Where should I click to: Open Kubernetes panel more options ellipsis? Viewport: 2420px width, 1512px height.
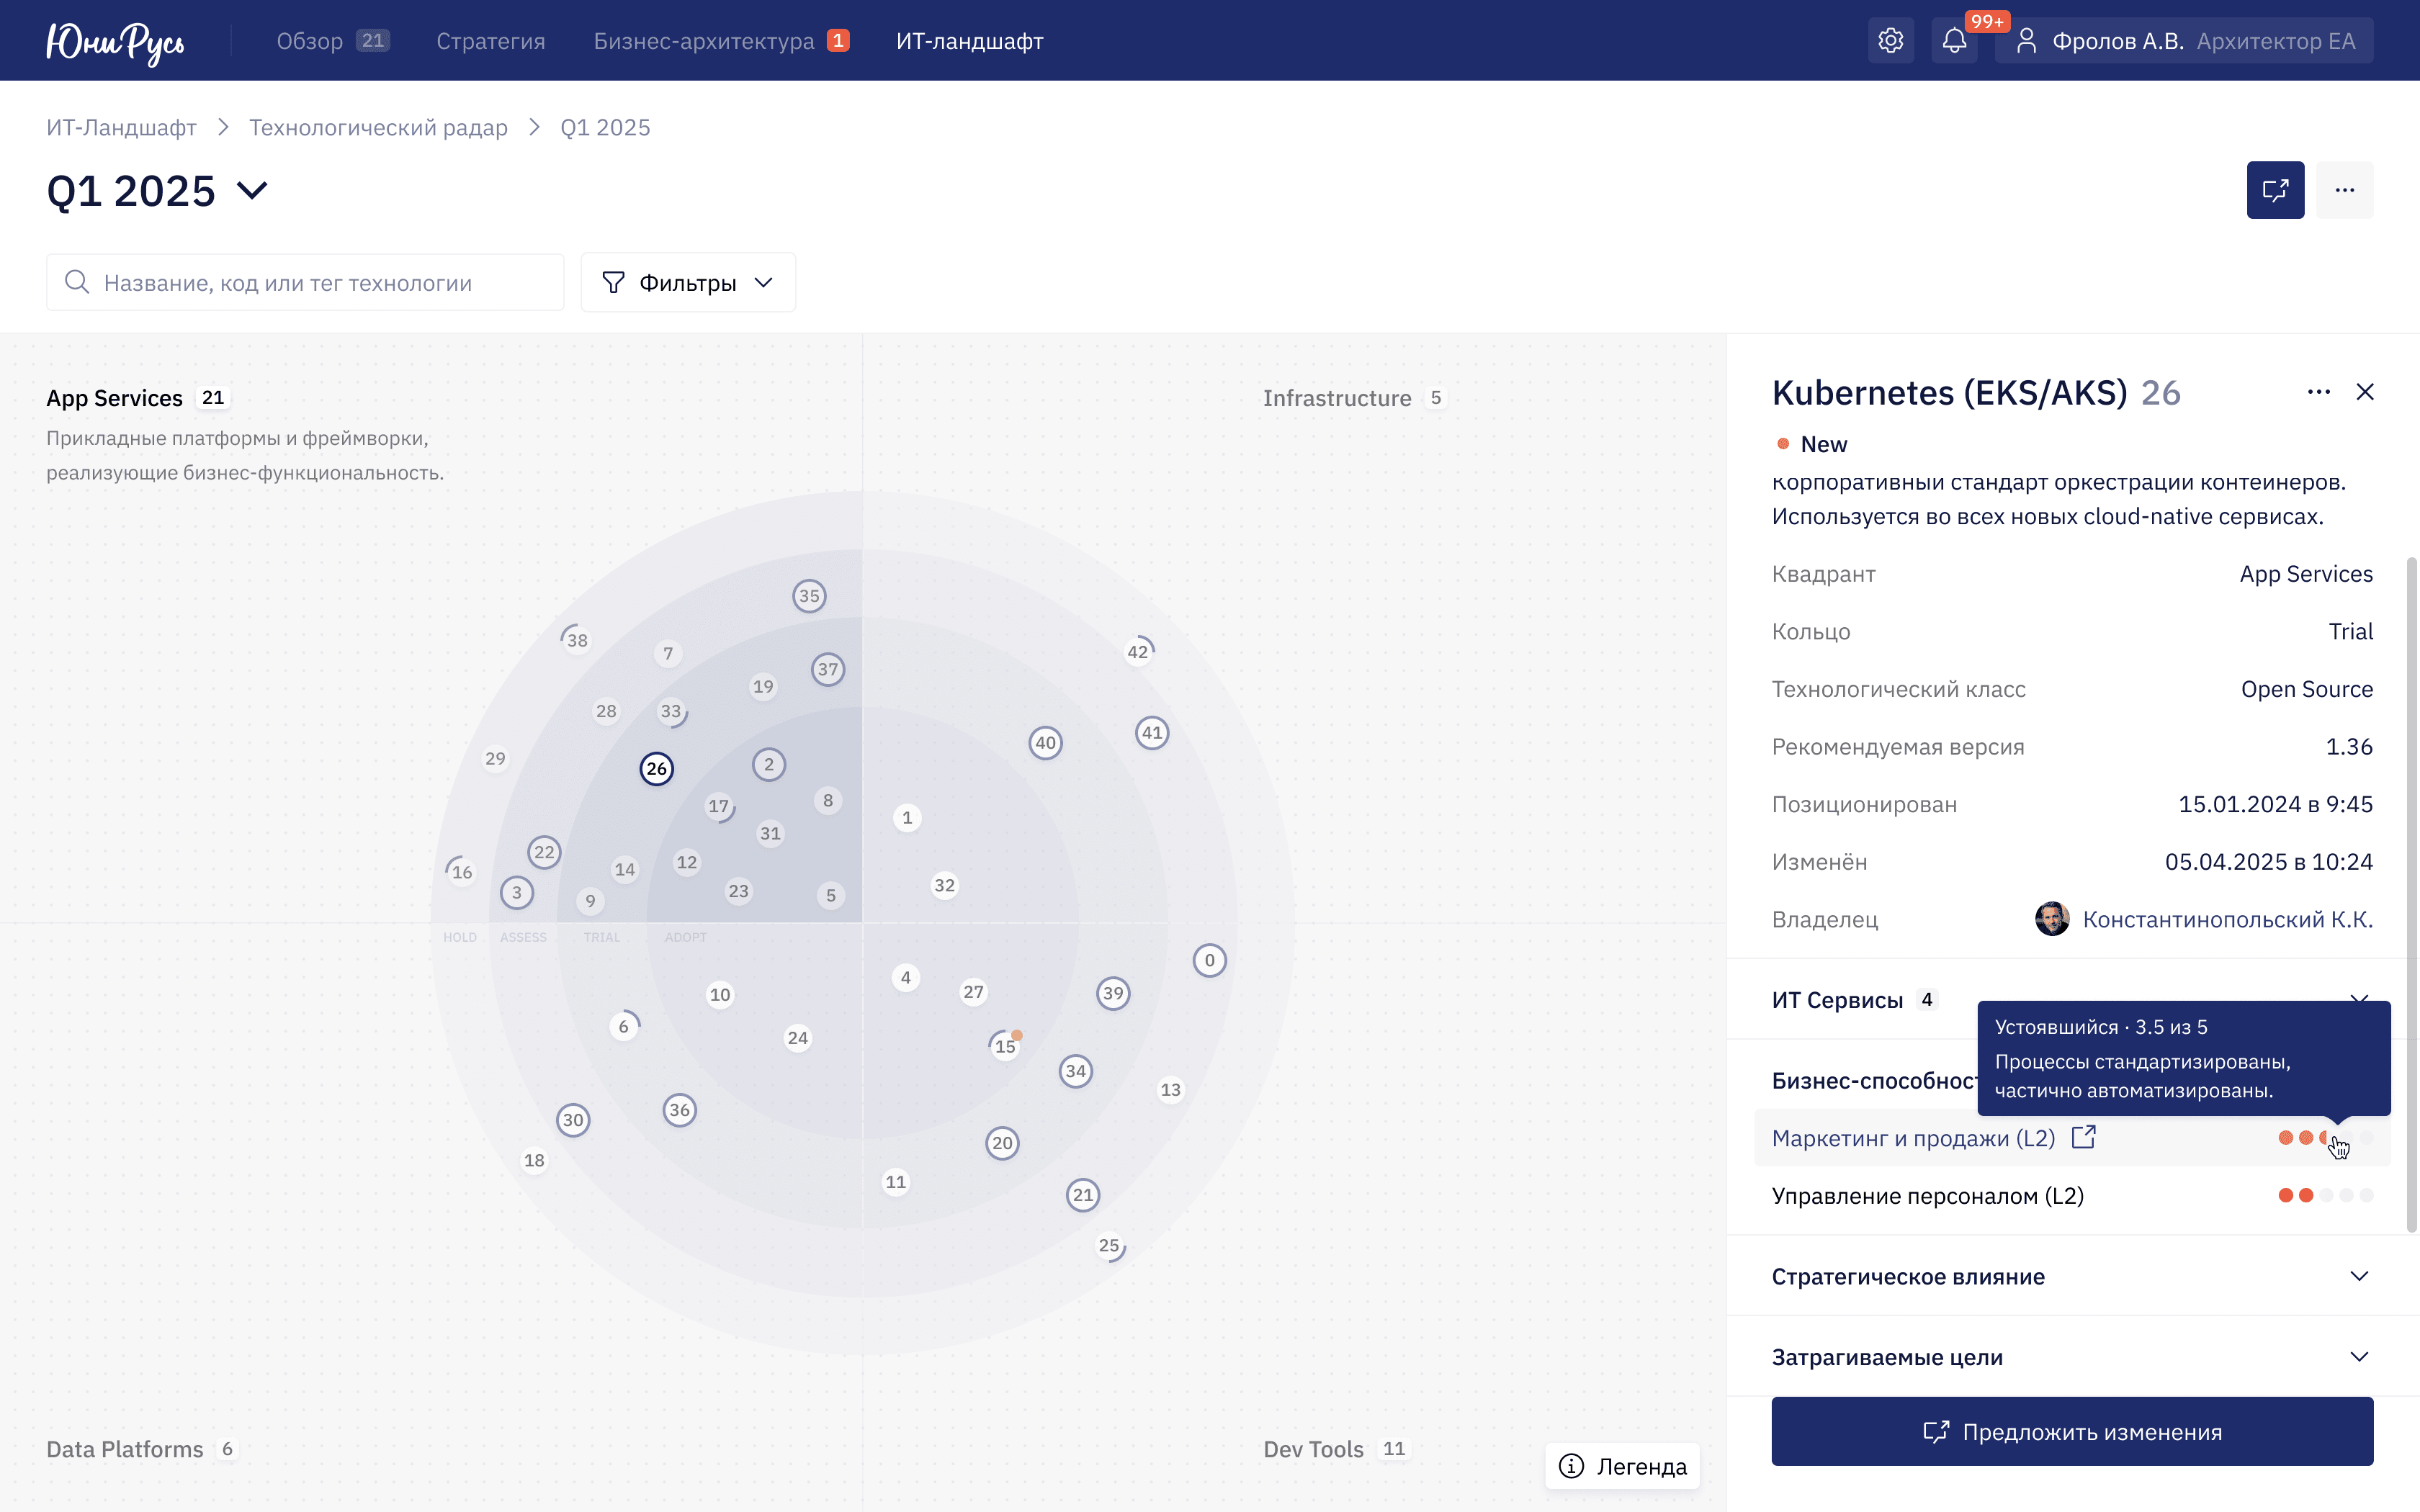point(2319,392)
